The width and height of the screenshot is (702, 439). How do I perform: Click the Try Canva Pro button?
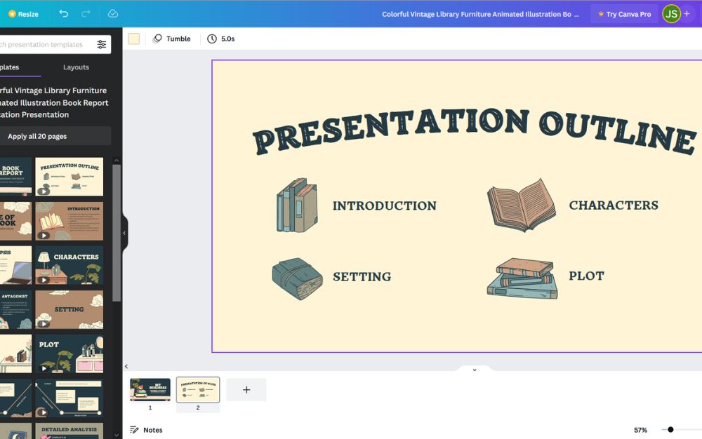(624, 14)
